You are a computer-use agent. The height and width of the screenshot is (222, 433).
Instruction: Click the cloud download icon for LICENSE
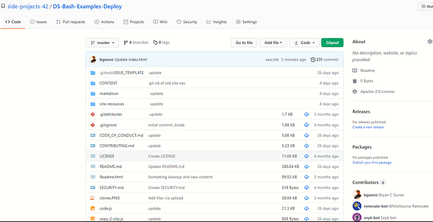pyautogui.click(x=306, y=156)
